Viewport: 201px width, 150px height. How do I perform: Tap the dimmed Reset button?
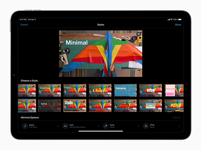pyautogui.click(x=176, y=118)
